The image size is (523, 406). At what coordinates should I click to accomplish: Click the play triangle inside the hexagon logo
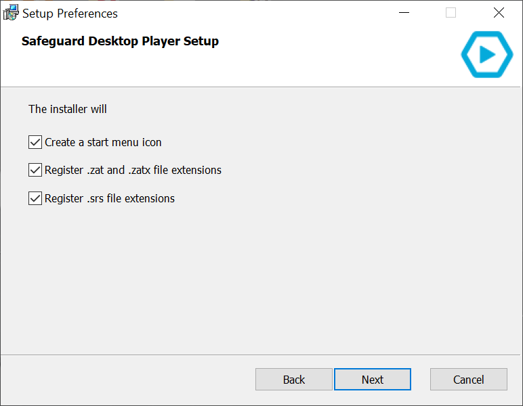[x=487, y=54]
